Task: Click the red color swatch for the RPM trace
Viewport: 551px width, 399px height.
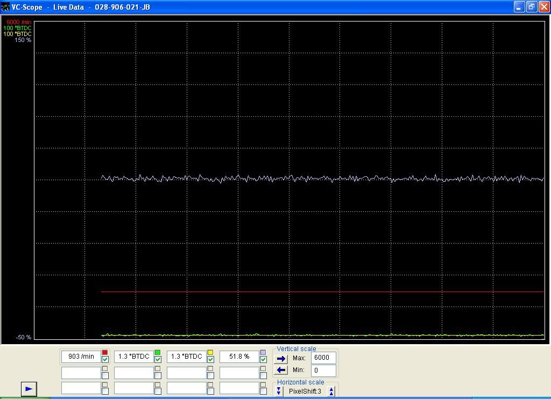Action: click(x=105, y=351)
